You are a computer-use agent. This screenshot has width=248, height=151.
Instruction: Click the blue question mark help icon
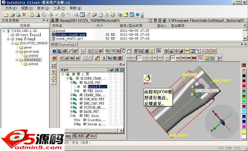tap(137, 15)
